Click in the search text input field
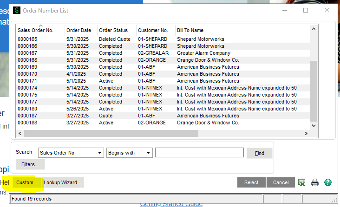 click(199, 153)
